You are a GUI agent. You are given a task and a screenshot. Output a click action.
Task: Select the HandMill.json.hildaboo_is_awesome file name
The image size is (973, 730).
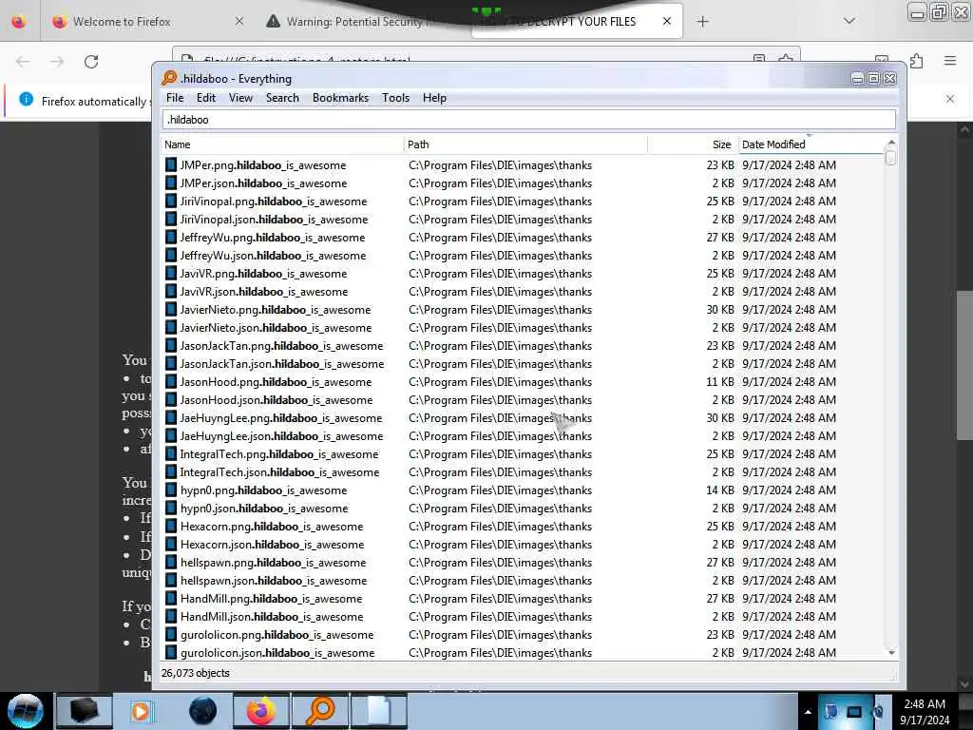[273, 616]
